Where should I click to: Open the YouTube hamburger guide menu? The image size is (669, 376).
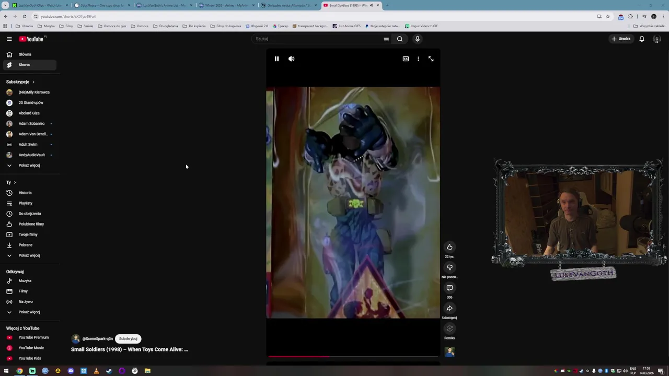click(9, 39)
